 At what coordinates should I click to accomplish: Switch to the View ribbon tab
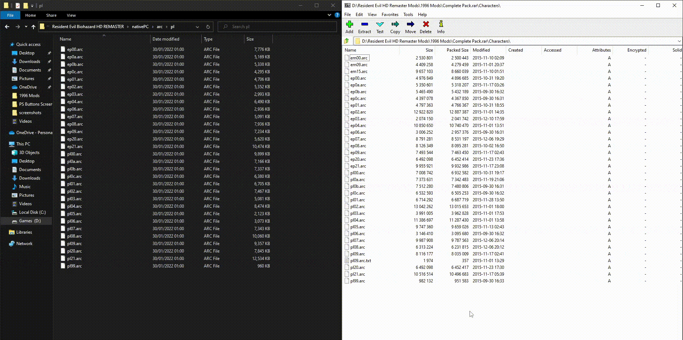pyautogui.click(x=71, y=15)
